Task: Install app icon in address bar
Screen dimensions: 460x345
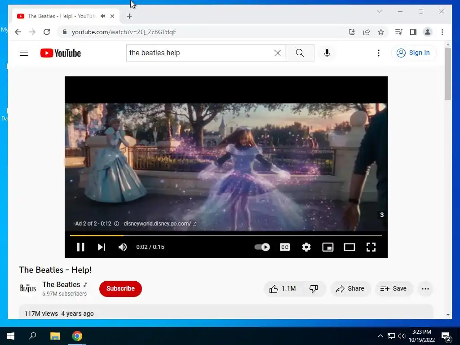Action: click(352, 32)
